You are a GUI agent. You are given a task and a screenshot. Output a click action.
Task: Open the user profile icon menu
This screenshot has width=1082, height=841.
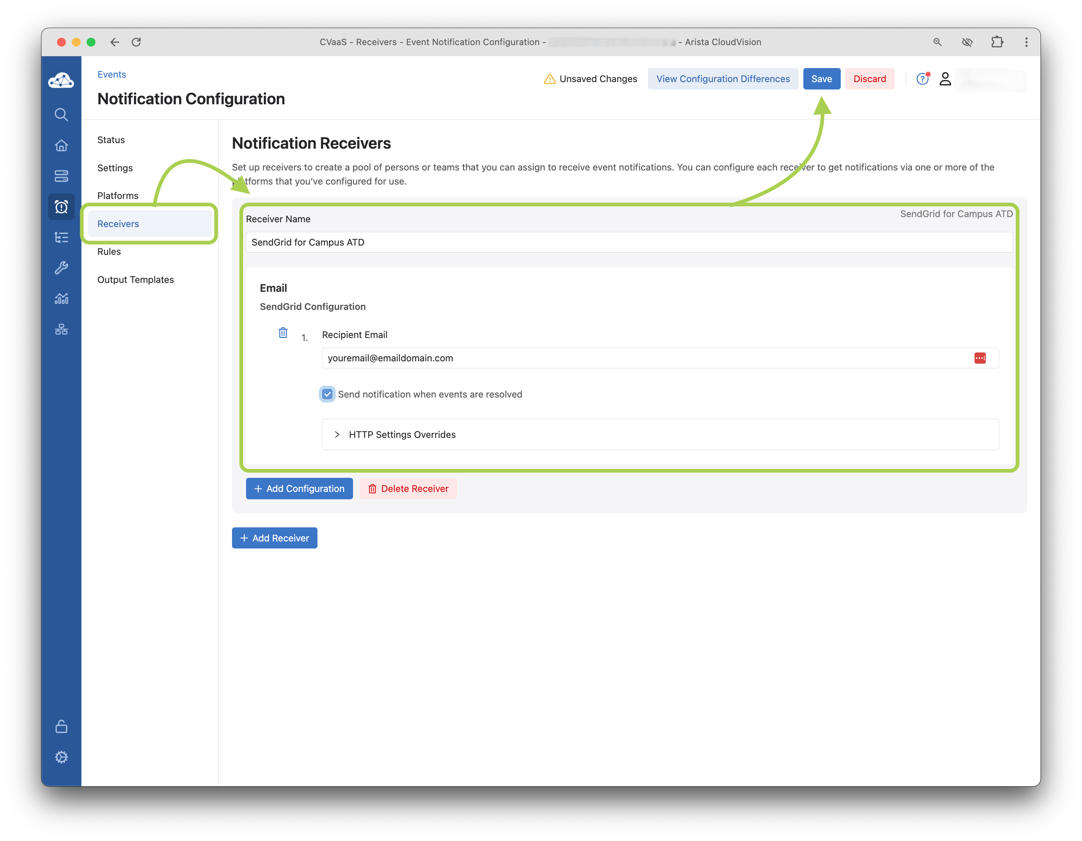[x=945, y=79]
